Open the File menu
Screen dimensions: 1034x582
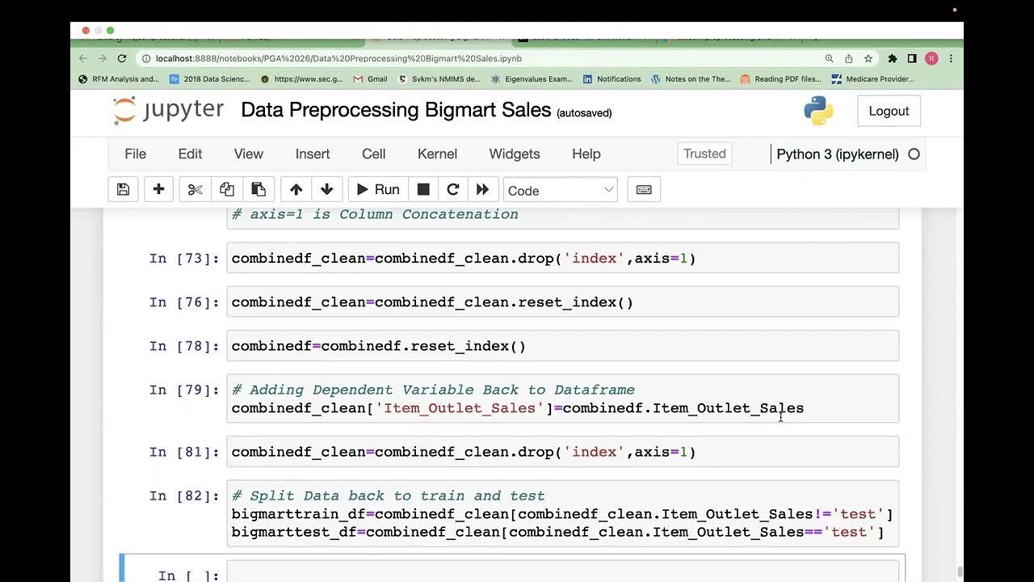click(x=135, y=154)
